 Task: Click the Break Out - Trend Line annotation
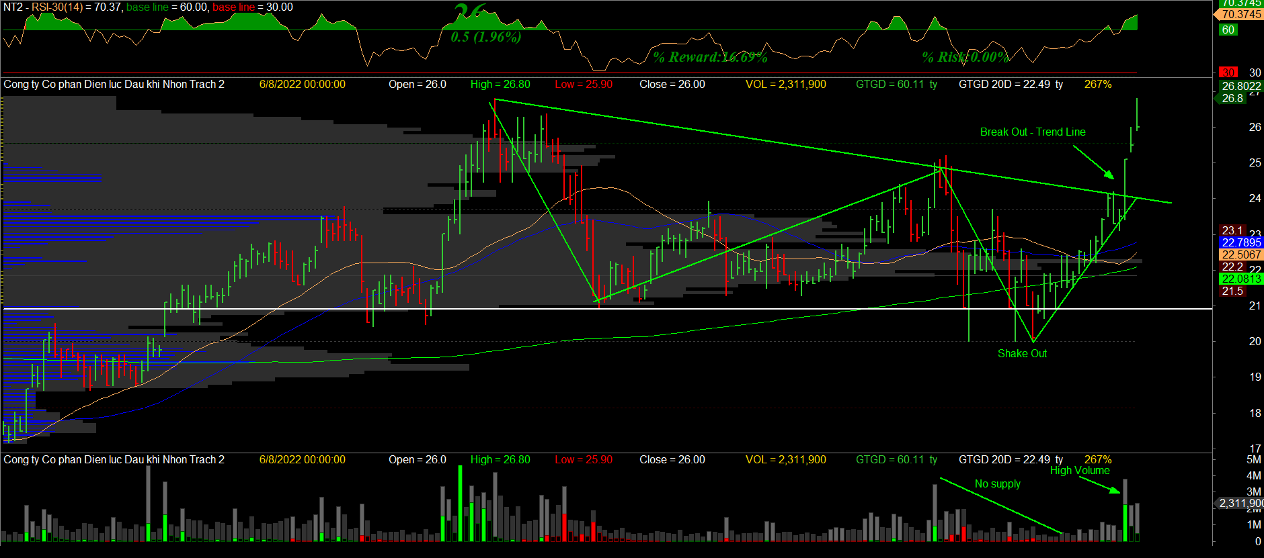pos(1032,132)
